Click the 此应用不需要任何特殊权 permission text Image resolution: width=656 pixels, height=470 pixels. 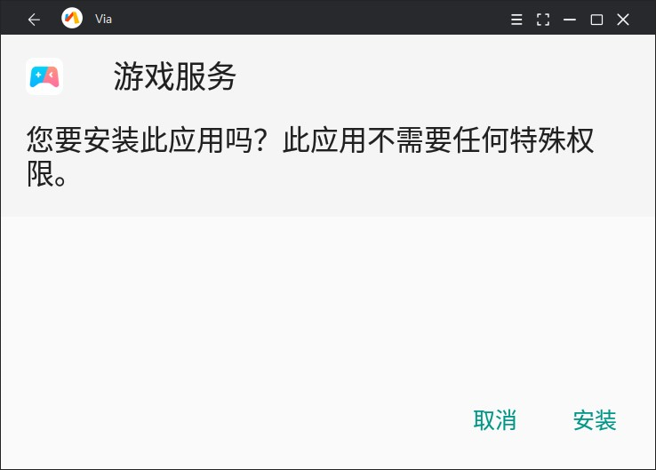pyautogui.click(x=438, y=140)
